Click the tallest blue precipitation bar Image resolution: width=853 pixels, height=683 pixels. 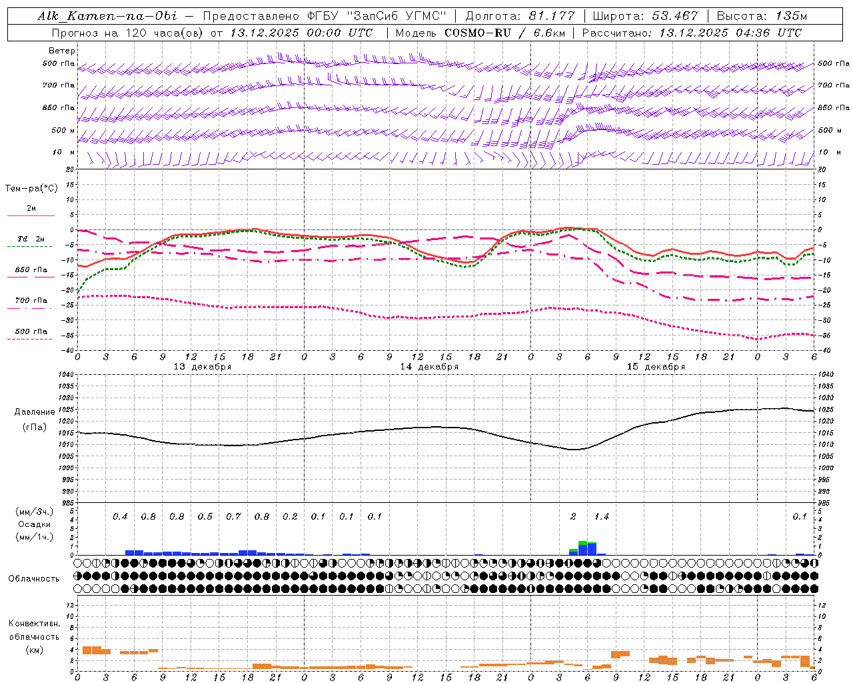[592, 549]
